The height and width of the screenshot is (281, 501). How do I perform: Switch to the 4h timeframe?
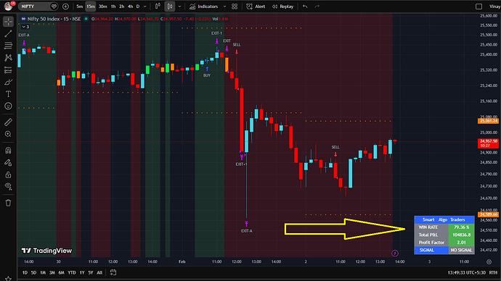click(x=131, y=7)
